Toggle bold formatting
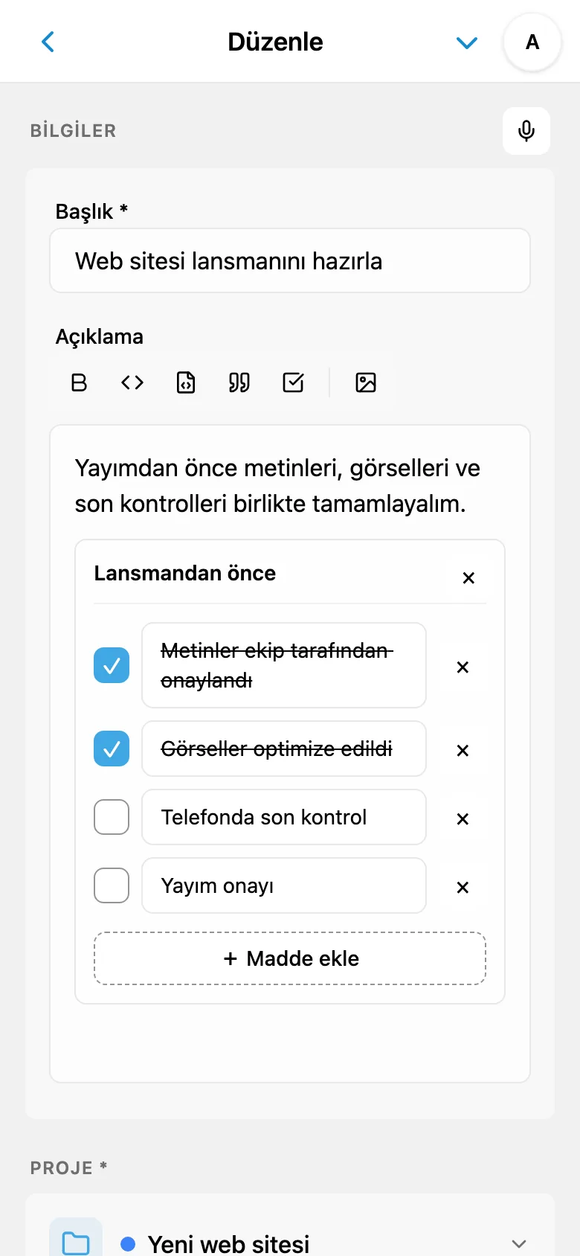580x1256 pixels. click(79, 382)
